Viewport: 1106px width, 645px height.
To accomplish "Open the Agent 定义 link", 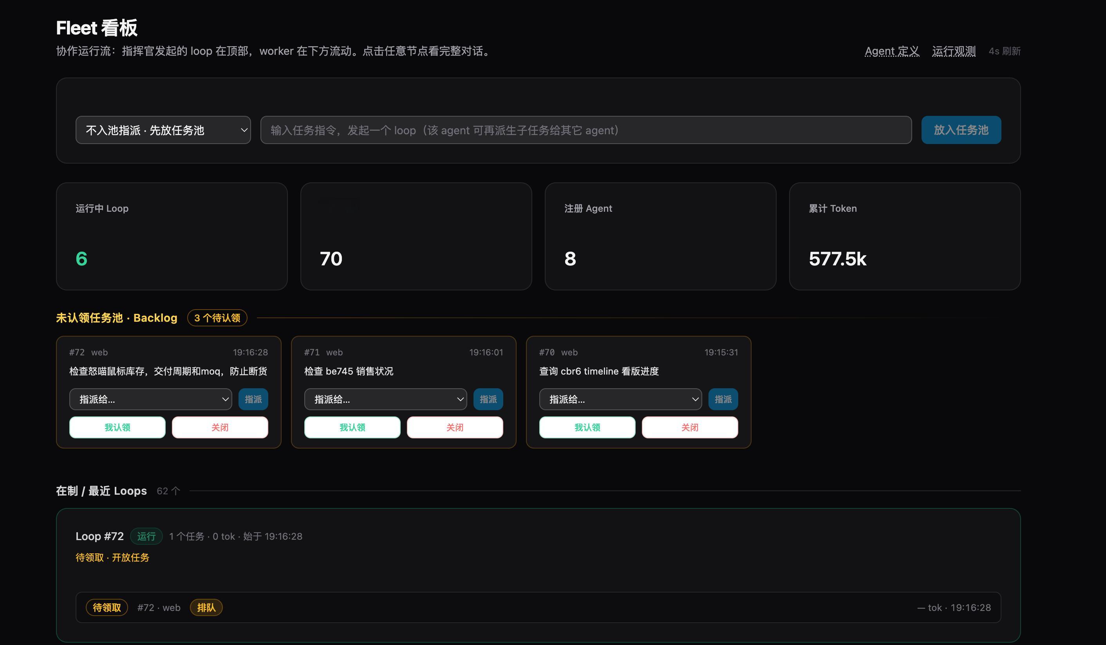I will [891, 51].
